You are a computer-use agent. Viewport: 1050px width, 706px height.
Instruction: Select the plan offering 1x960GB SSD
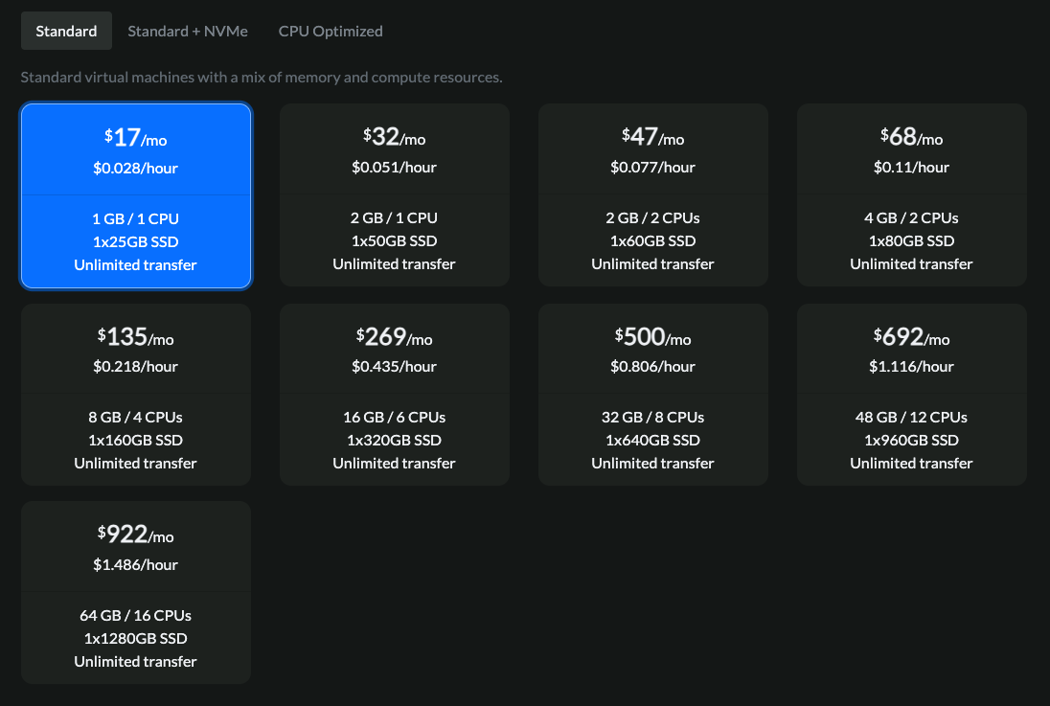point(911,395)
